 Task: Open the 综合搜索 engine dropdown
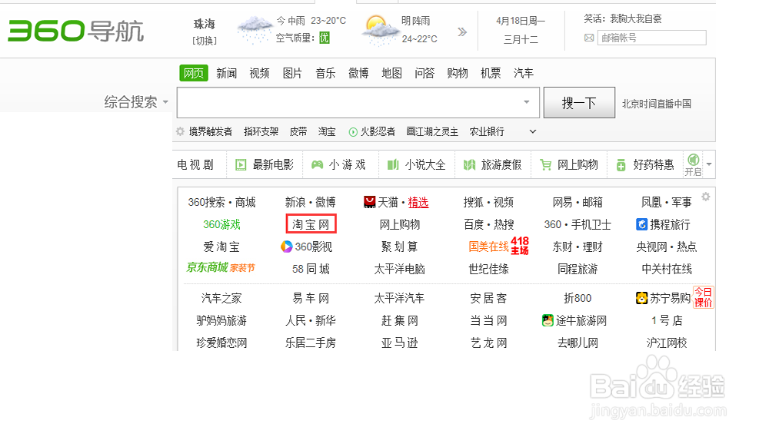[x=136, y=102]
